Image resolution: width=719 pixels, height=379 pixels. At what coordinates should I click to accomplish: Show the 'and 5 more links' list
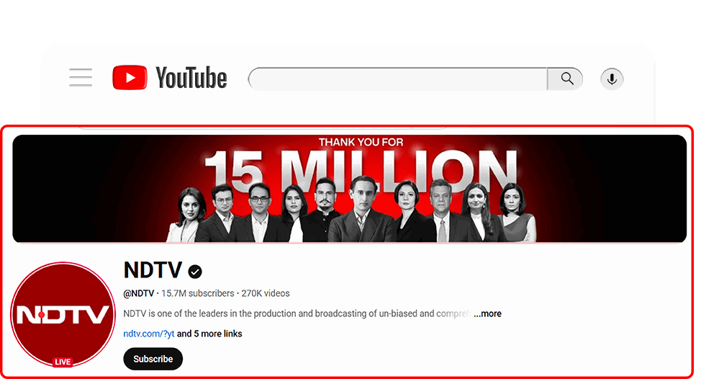tap(209, 334)
